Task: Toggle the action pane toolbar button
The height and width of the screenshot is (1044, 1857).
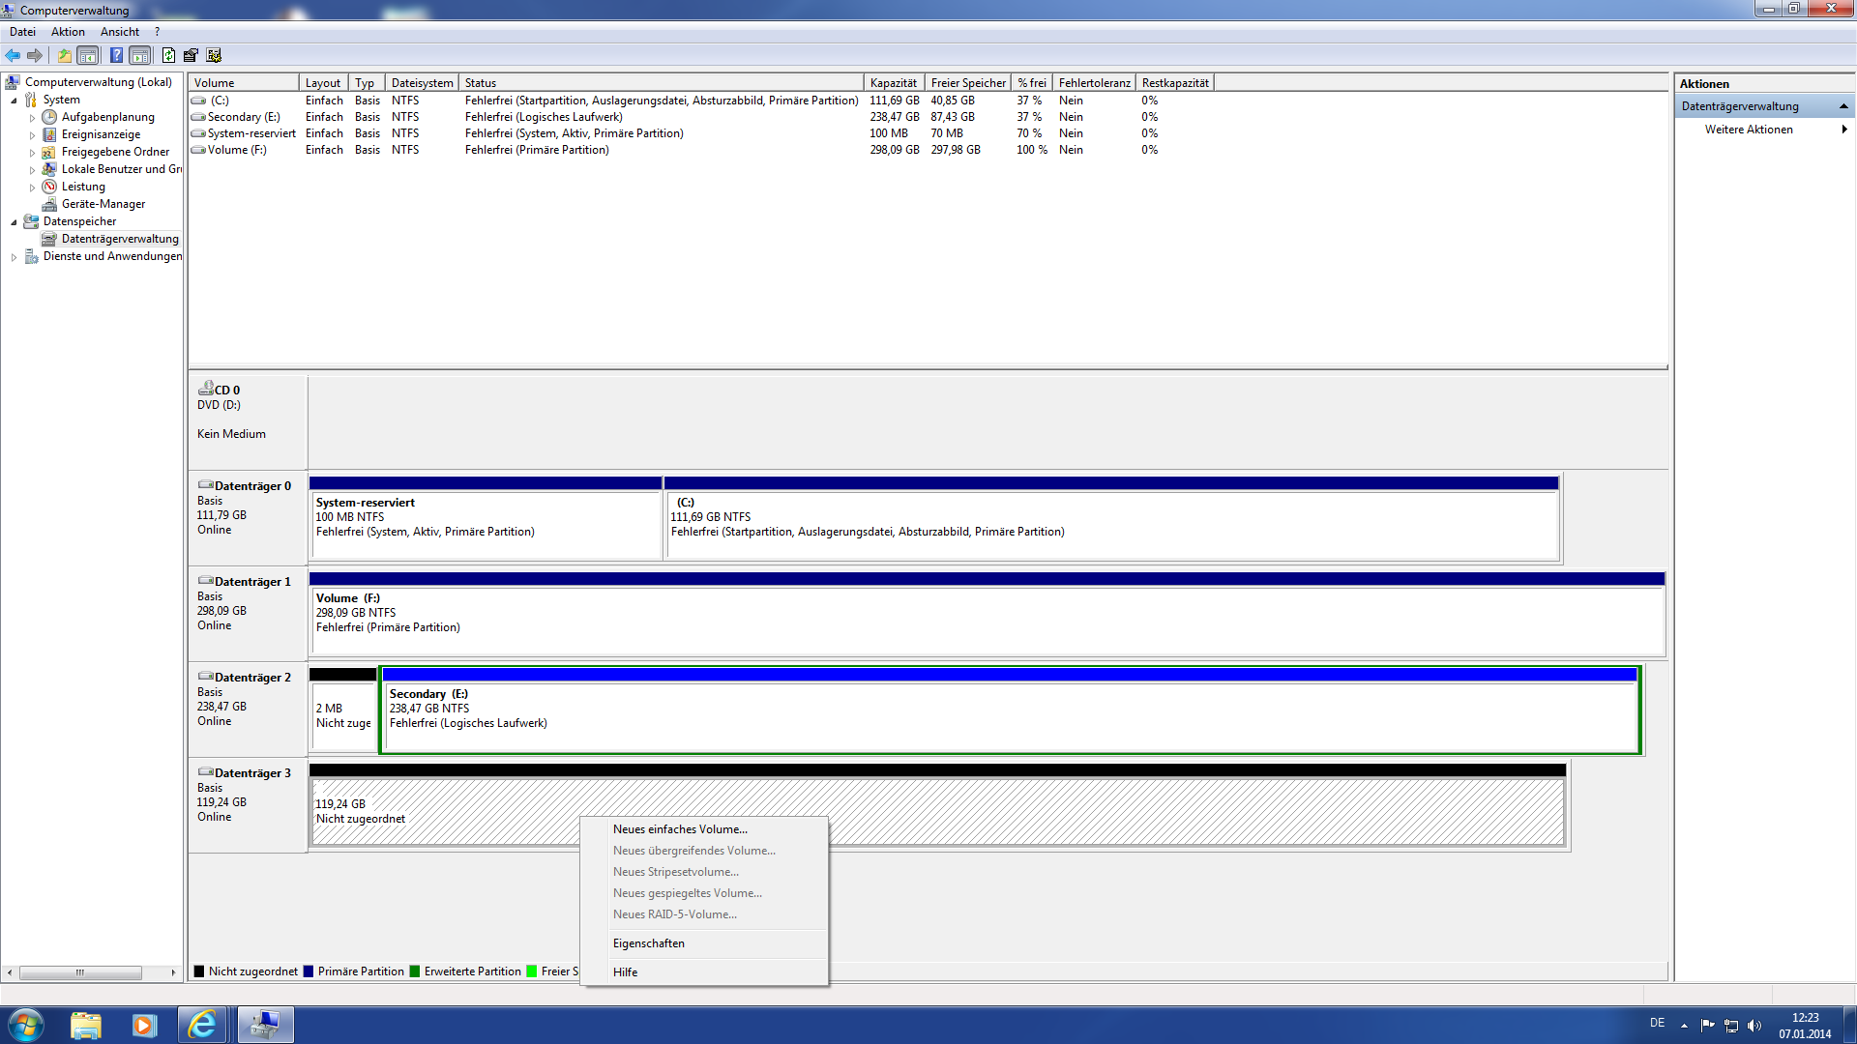Action: (x=140, y=55)
